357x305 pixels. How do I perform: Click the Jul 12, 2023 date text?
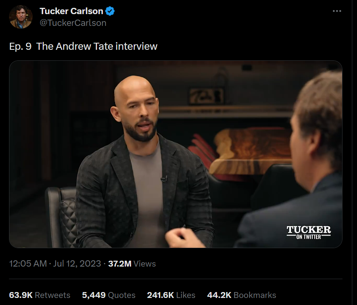(x=77, y=263)
